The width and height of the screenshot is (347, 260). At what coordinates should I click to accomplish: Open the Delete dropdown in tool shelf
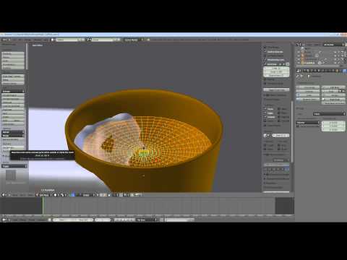point(13,132)
